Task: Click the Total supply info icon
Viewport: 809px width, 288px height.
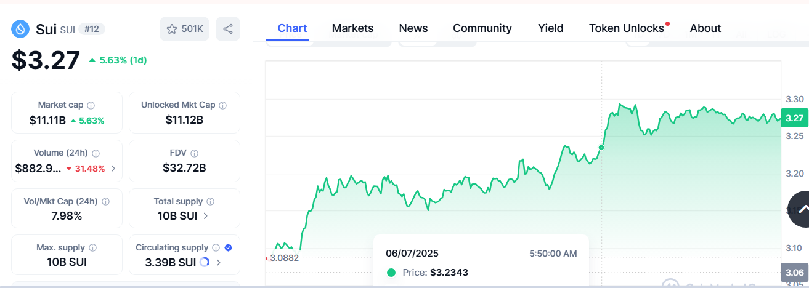Action: click(x=210, y=201)
